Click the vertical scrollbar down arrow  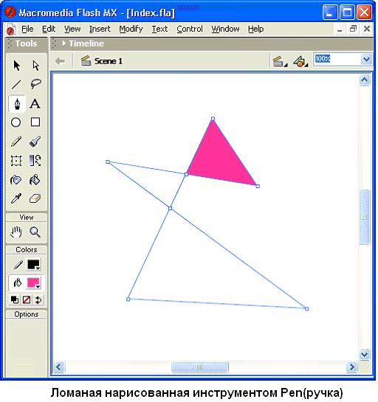pyautogui.click(x=365, y=355)
